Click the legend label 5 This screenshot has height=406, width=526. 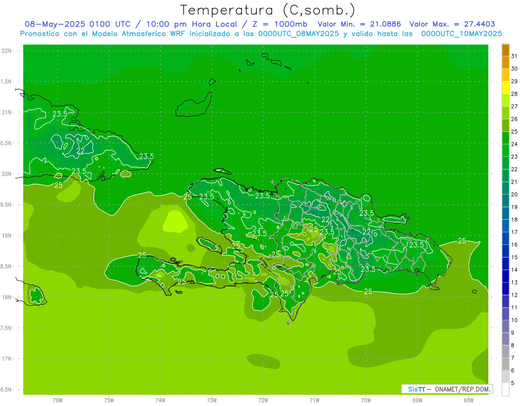tap(513, 383)
